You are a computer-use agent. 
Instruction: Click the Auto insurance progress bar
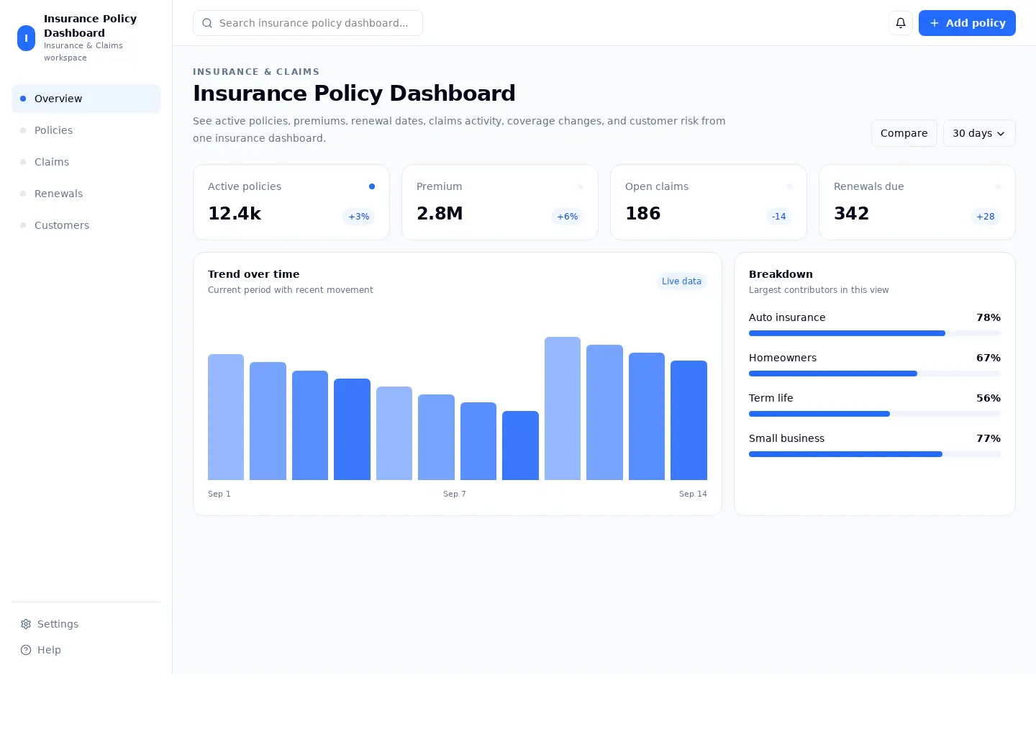click(x=875, y=333)
